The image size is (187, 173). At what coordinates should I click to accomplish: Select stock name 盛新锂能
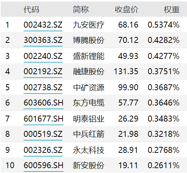tap(89, 56)
